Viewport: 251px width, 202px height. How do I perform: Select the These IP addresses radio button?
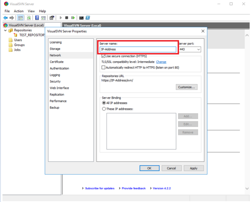pyautogui.click(x=104, y=109)
